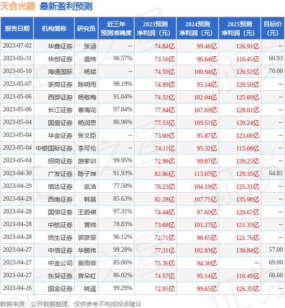The width and height of the screenshot is (285, 308).
Task: Click the 135.98亿 forecast value
Action: [x=248, y=200]
